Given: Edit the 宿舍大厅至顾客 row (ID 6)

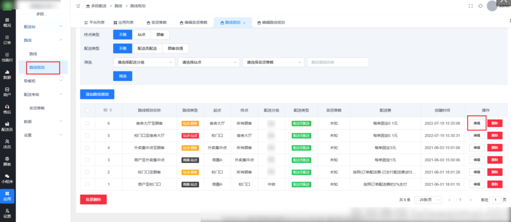Looking at the screenshot, I should click(x=477, y=123).
